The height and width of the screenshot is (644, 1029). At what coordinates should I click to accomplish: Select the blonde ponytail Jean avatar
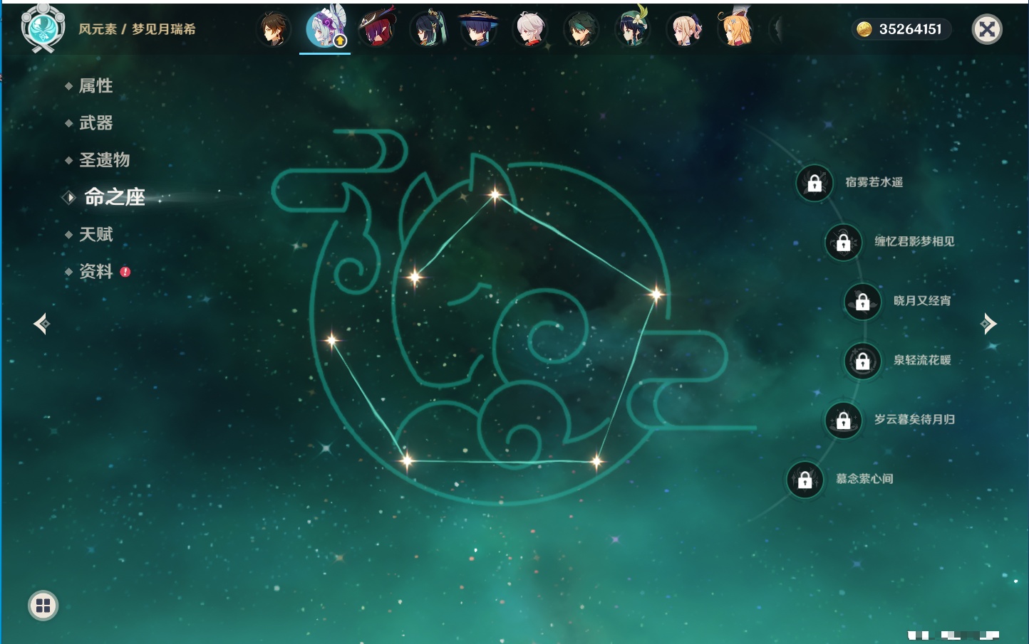pyautogui.click(x=684, y=29)
